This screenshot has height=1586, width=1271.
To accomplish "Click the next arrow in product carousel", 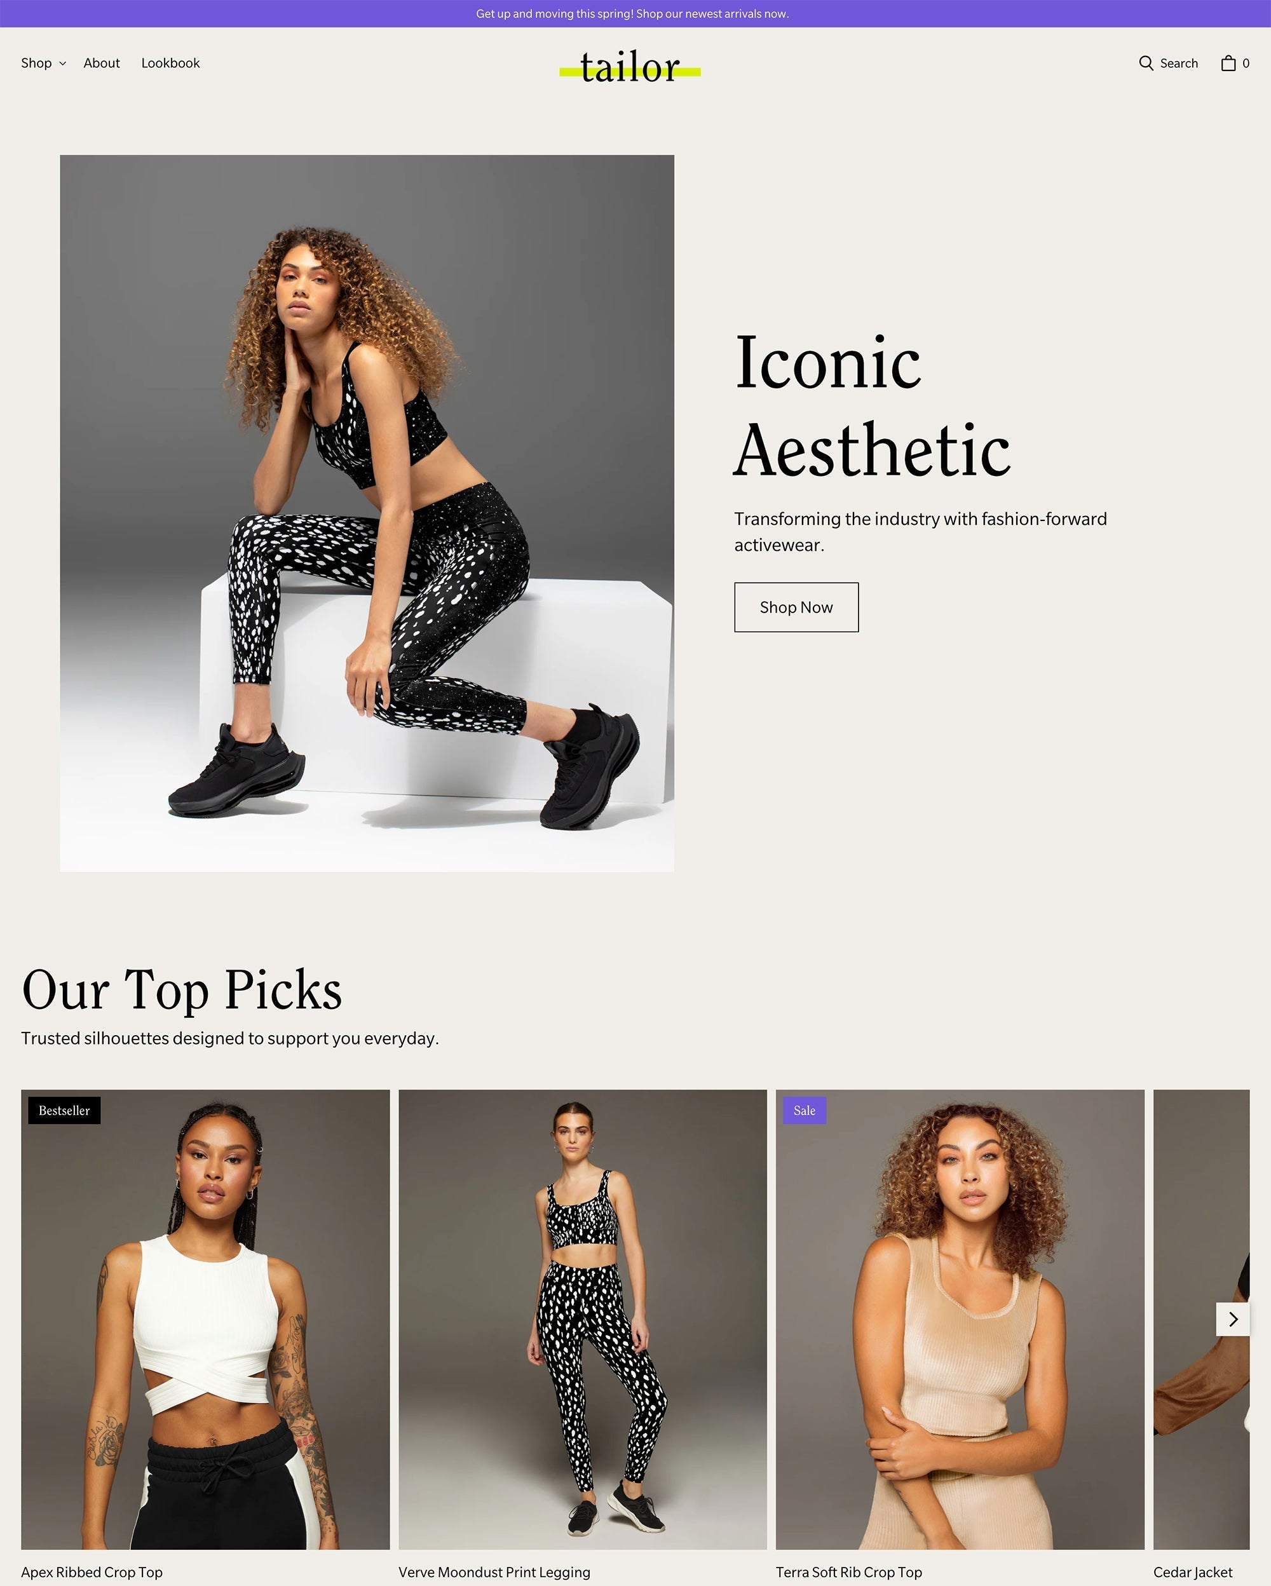I will click(x=1233, y=1319).
